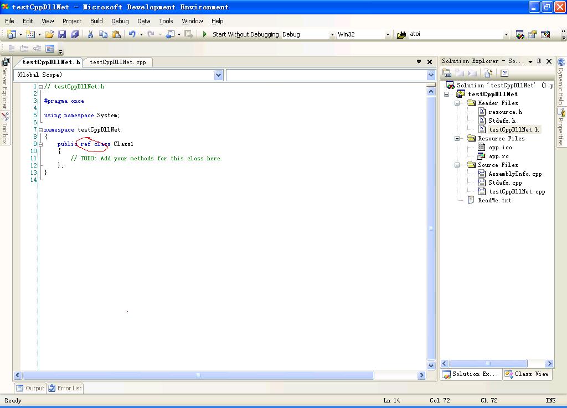Open the Win32 platform dropdown
Screen dimensions: 567x408
pos(388,34)
